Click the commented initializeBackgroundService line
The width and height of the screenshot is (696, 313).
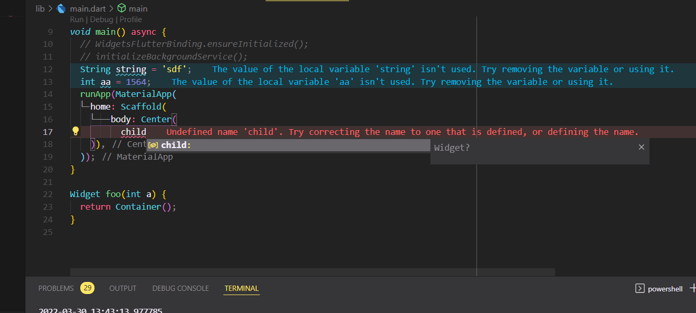164,56
